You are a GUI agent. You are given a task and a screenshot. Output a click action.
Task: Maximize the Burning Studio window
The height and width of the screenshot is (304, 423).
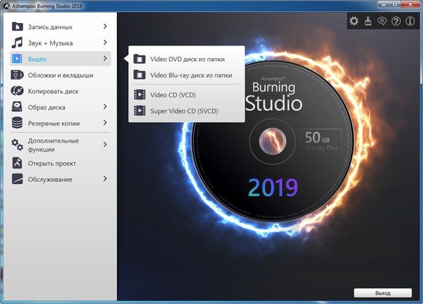pyautogui.click(x=395, y=4)
